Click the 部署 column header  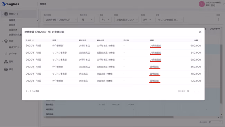(x=54, y=40)
